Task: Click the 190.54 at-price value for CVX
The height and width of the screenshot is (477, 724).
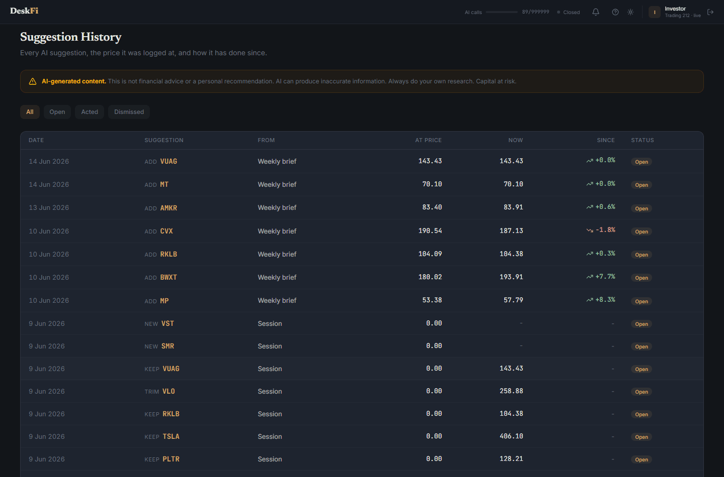Action: point(430,230)
